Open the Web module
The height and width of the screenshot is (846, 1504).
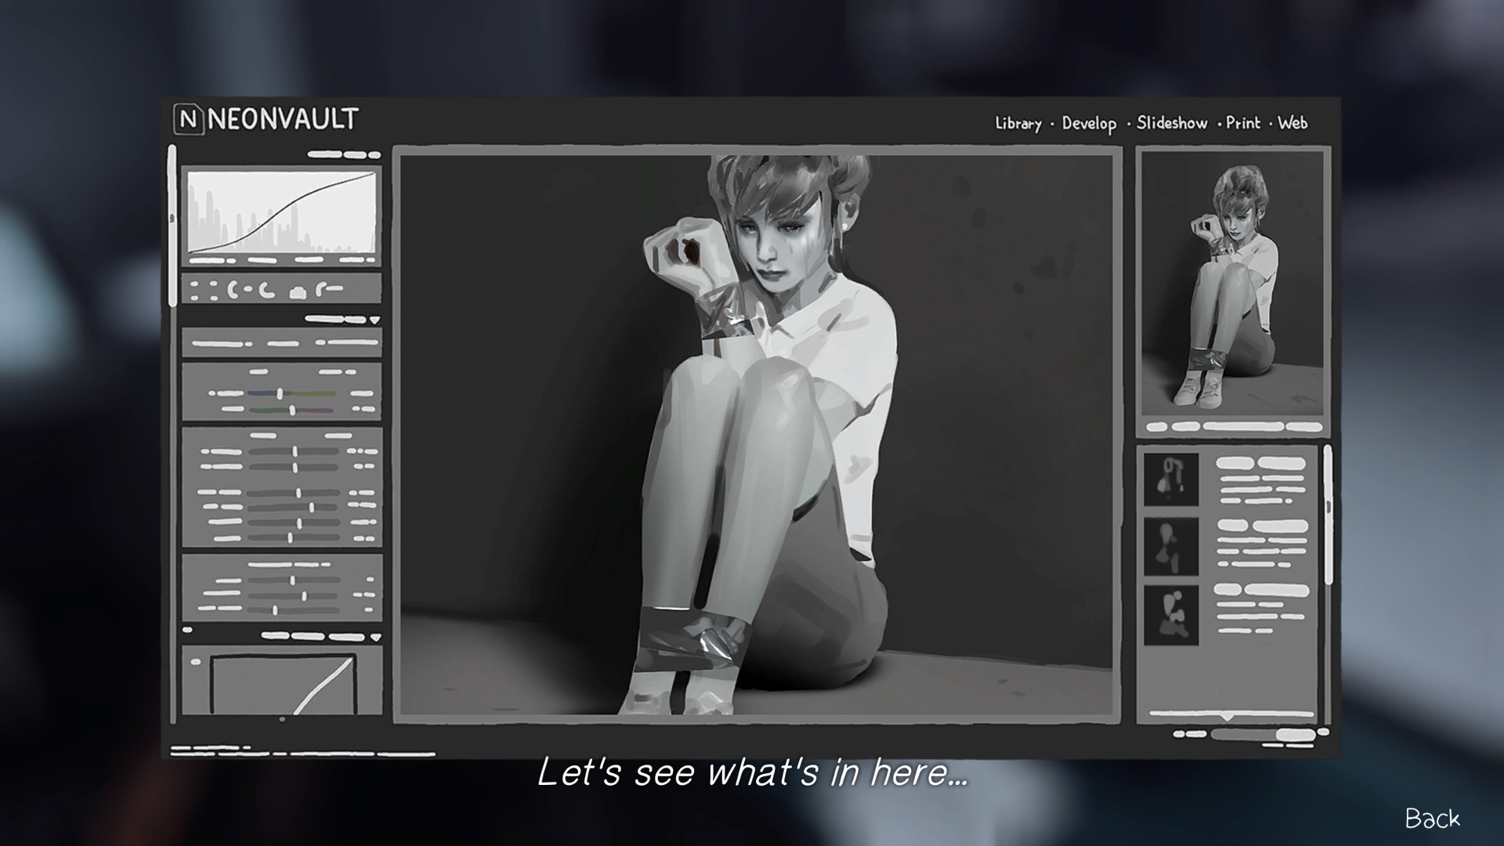coord(1292,123)
